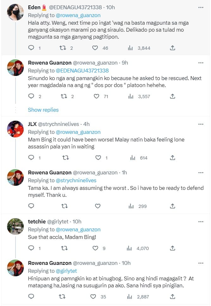Viewport: 211px width, 306px height.
Task: Open more options on tetchie's tweet
Action: click(201, 222)
